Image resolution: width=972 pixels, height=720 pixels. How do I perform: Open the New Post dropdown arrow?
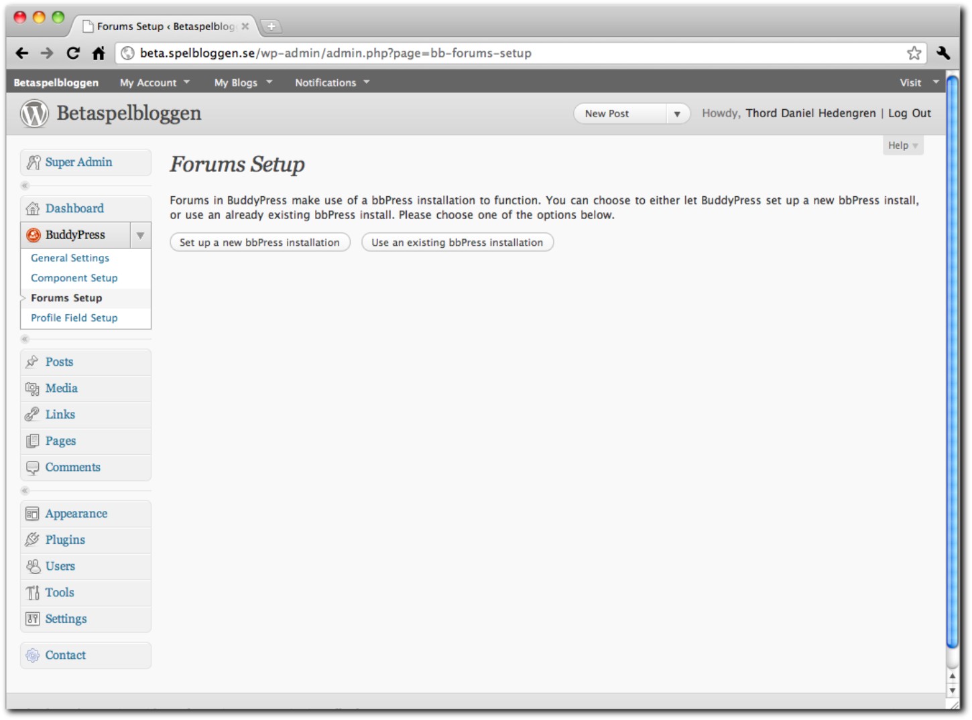tap(677, 114)
